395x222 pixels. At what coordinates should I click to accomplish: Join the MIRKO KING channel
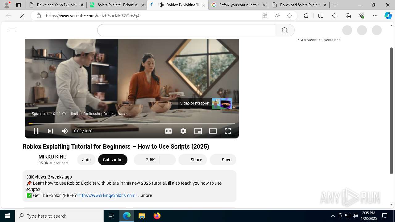tap(86, 160)
